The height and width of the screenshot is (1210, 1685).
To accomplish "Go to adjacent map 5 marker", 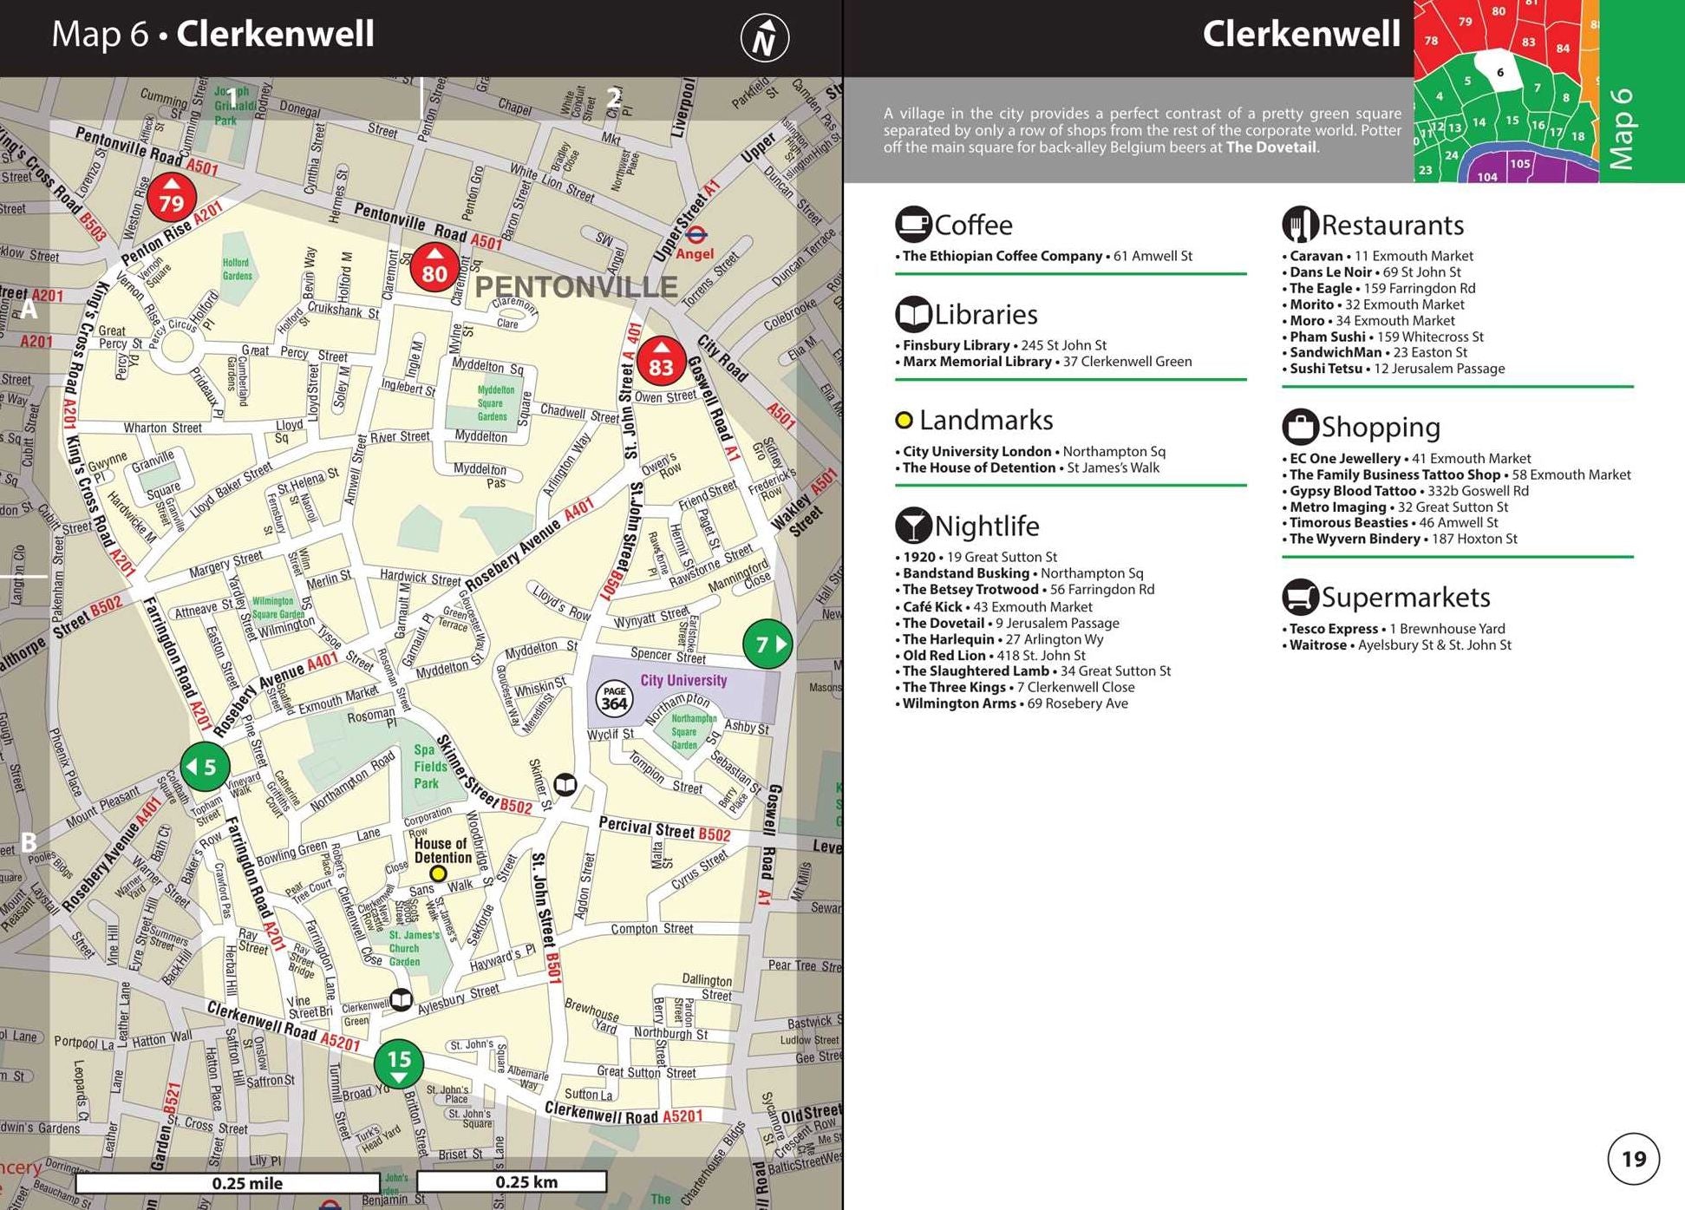I will point(205,766).
